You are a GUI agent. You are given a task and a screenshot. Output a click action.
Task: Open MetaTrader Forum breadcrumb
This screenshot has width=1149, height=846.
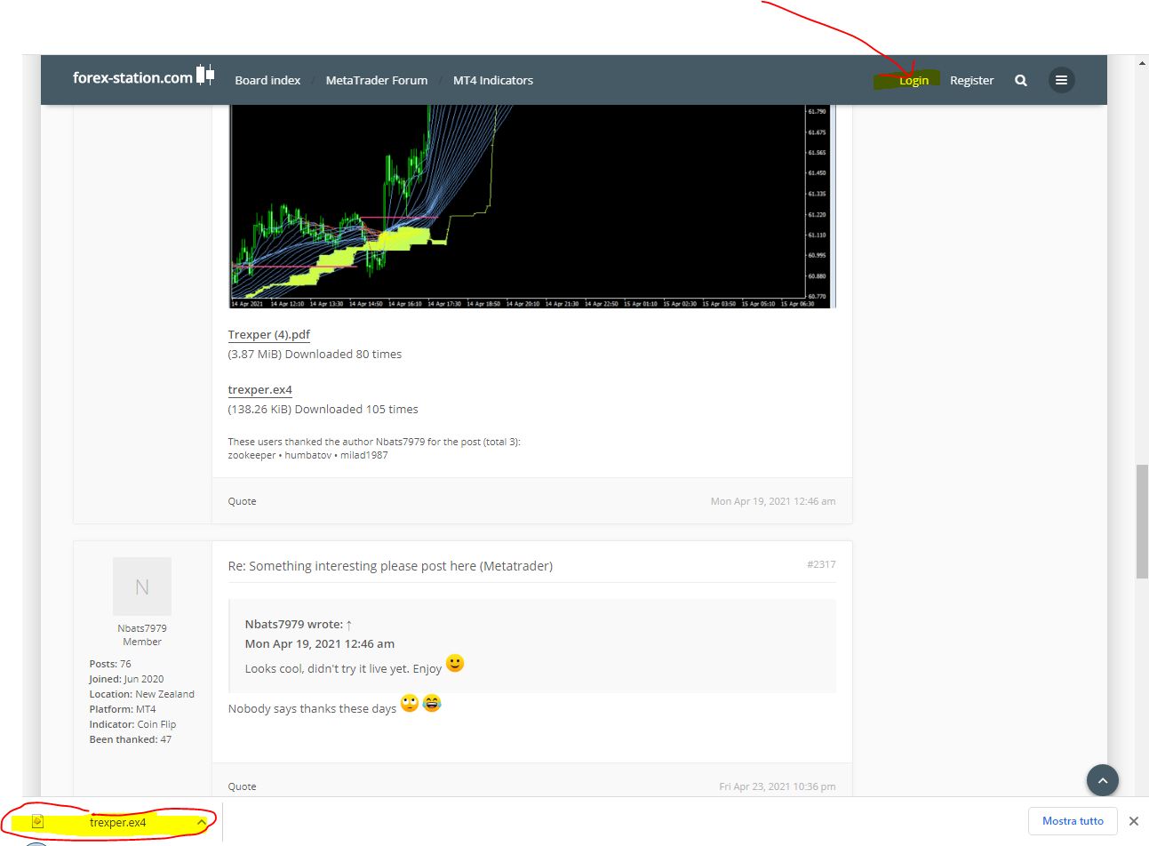pyautogui.click(x=377, y=80)
